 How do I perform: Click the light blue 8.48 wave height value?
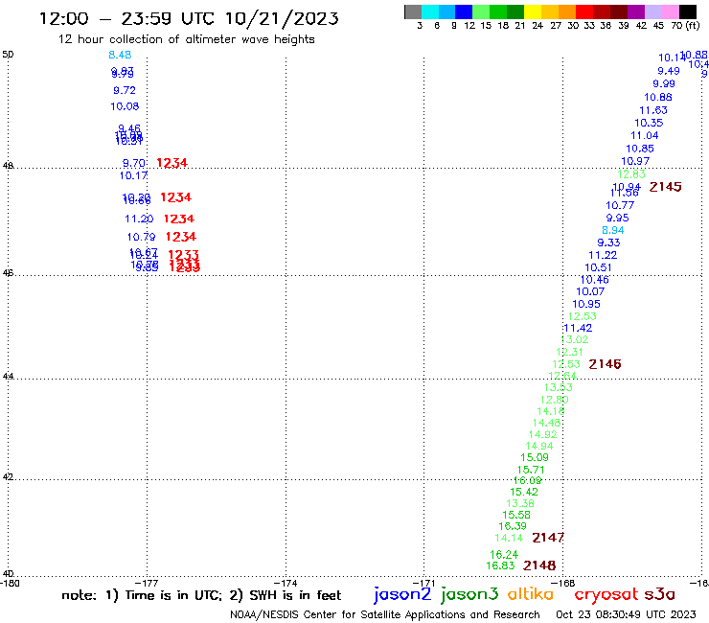click(120, 55)
